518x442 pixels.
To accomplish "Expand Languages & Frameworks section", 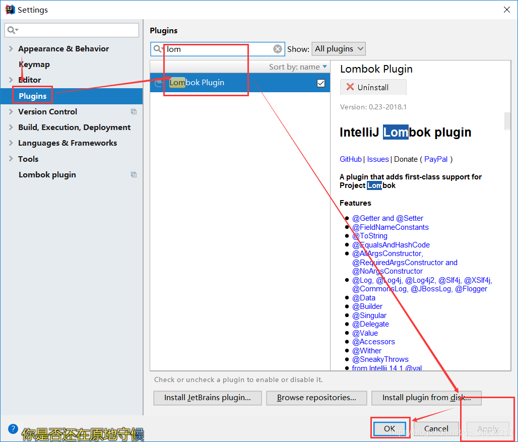I will [x=11, y=143].
